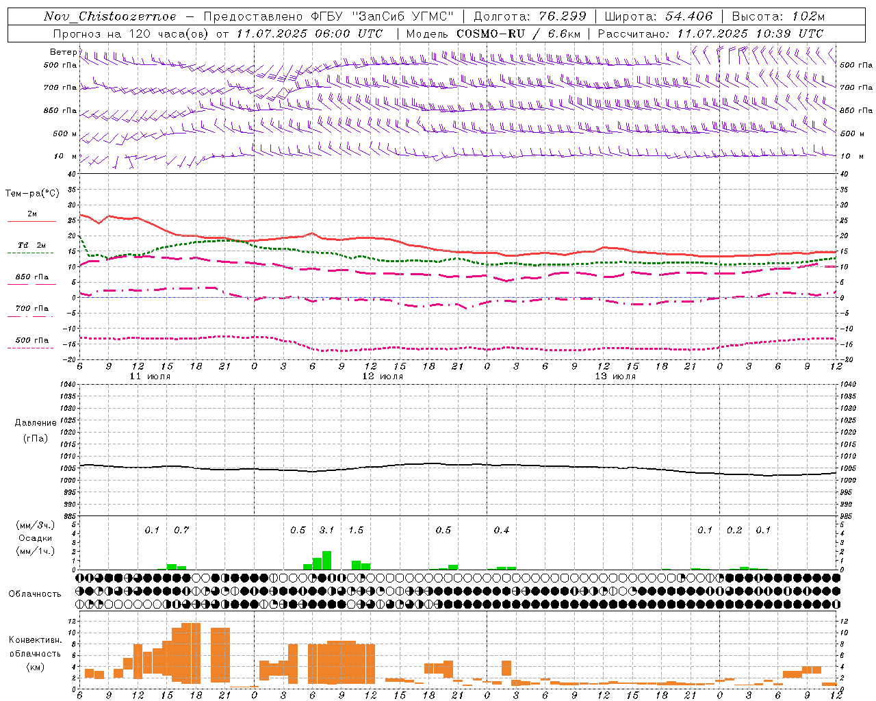The width and height of the screenshot is (876, 701).
Task: Click the 1.5 precipitation amount value
Action: [x=356, y=531]
